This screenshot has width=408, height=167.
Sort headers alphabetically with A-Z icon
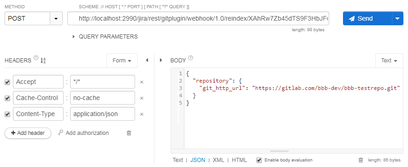coord(43,61)
